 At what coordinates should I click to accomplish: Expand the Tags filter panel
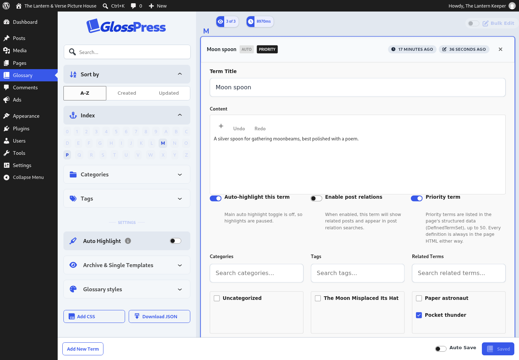127,198
